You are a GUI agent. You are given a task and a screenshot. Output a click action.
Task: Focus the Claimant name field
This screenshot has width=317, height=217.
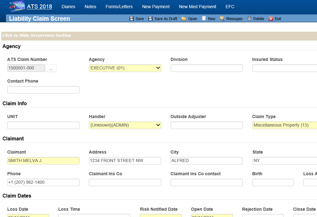[x=43, y=161]
